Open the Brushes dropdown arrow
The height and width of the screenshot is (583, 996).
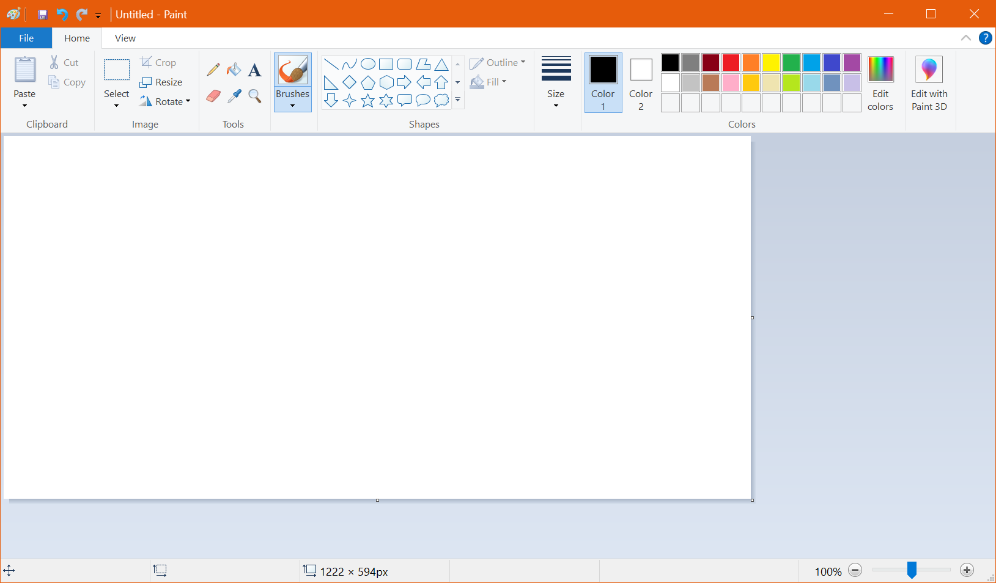(x=292, y=106)
